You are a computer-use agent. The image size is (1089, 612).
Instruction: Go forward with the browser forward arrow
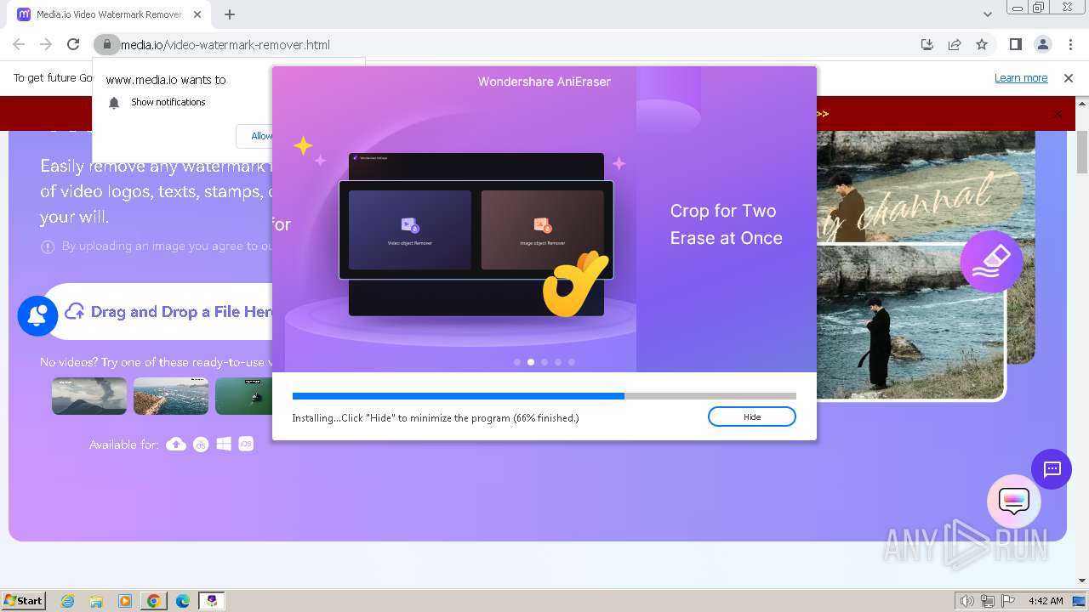coord(46,44)
